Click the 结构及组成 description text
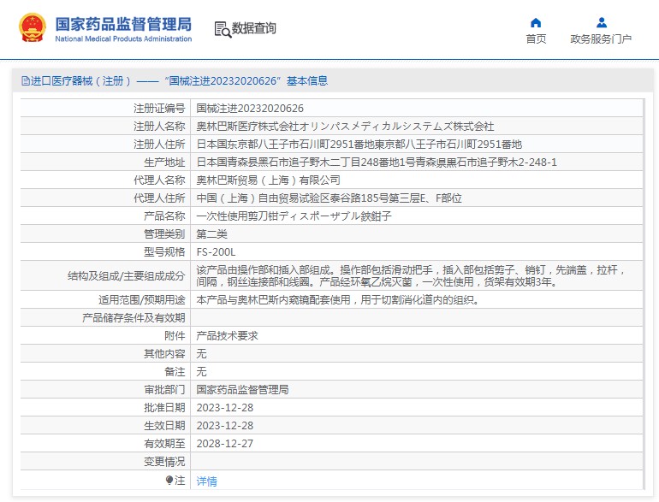 pyautogui.click(x=411, y=276)
